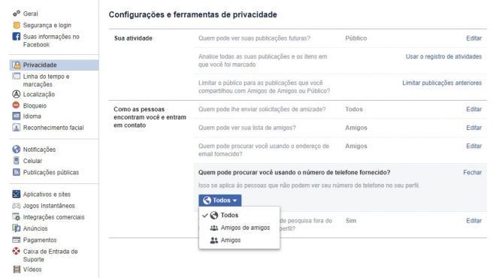This screenshot has width=496, height=278.
Task: Click Usar o registro de atividades
Action: [443, 56]
